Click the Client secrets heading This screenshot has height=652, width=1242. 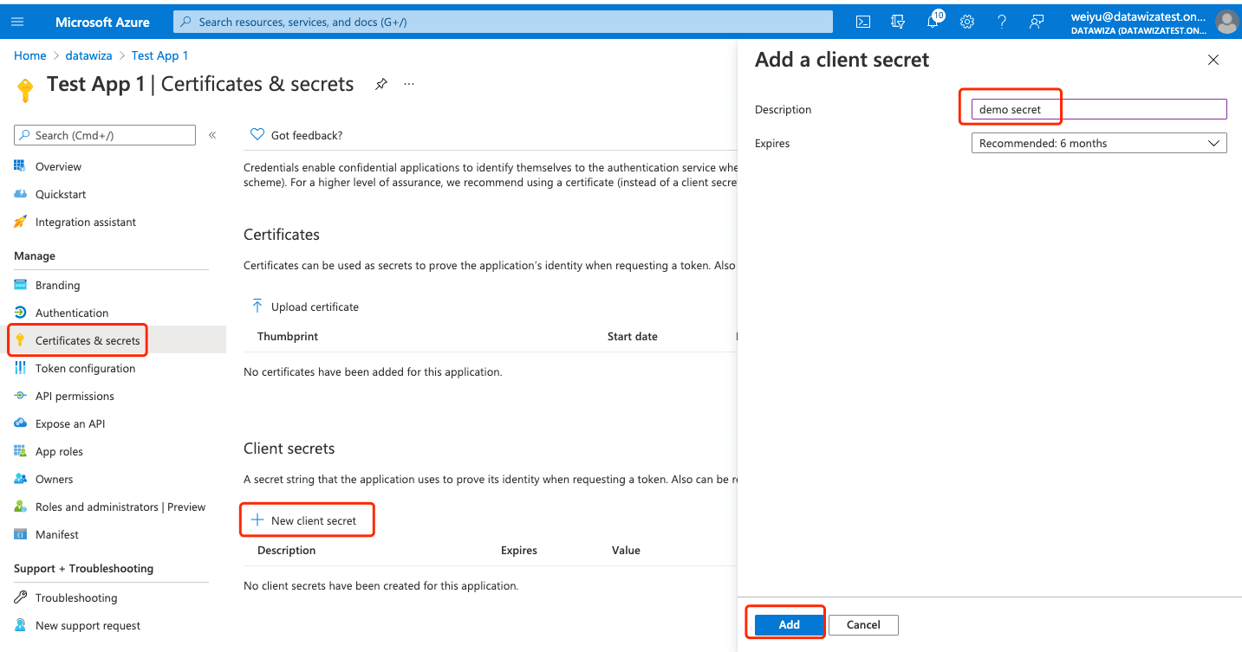[x=289, y=449]
